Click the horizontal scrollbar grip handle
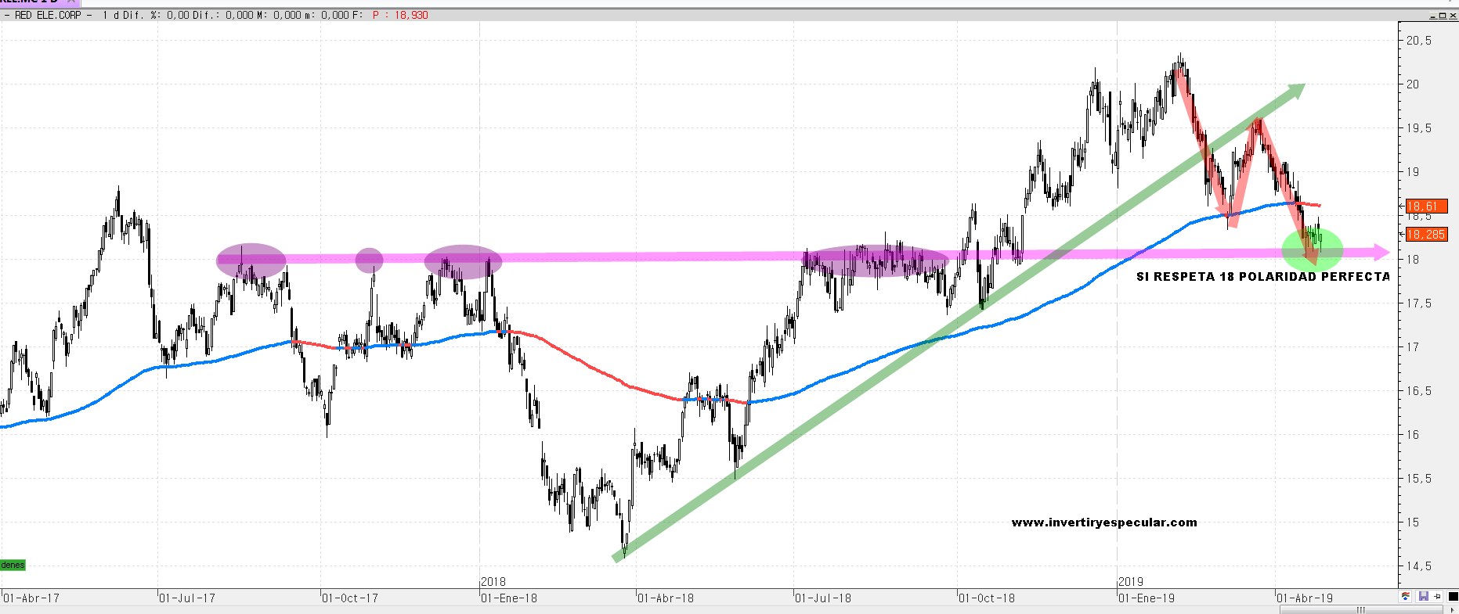The height and width of the screenshot is (614, 1459). pos(1360,610)
